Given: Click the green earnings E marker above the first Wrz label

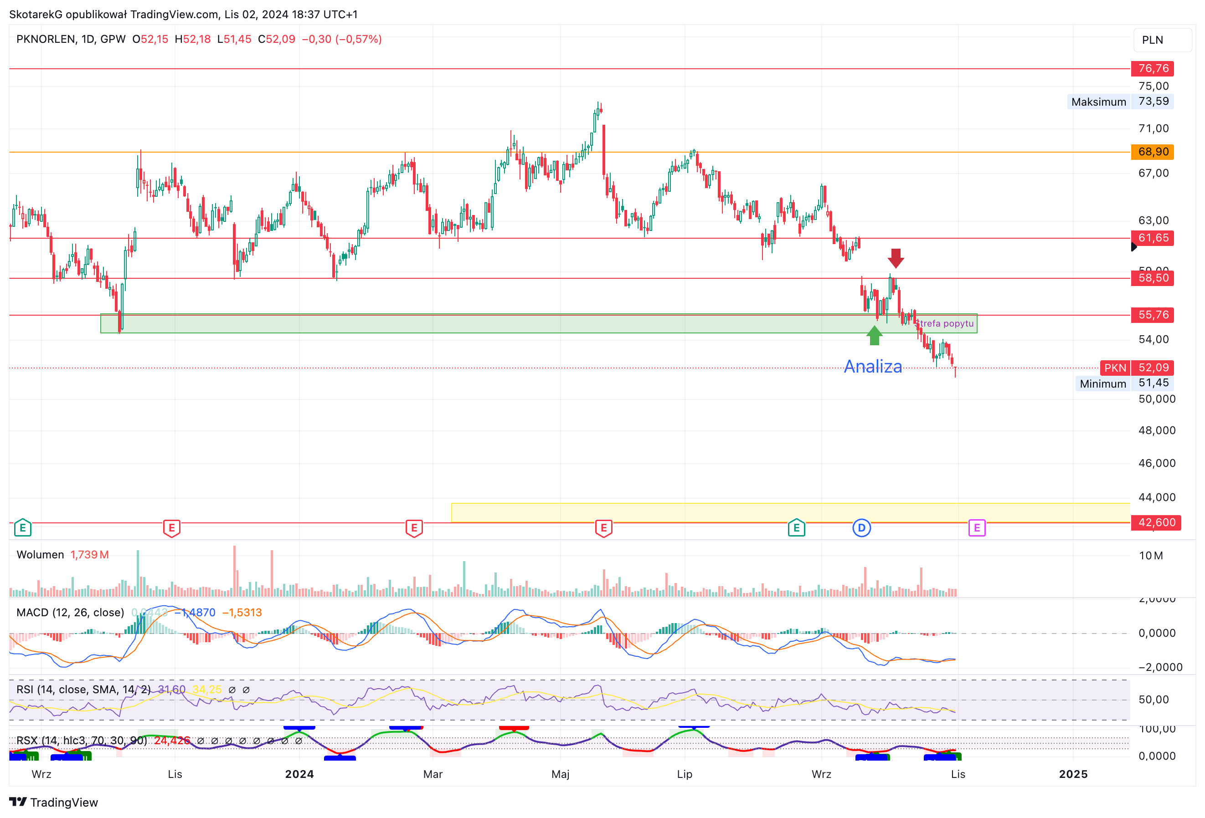Looking at the screenshot, I should point(22,528).
